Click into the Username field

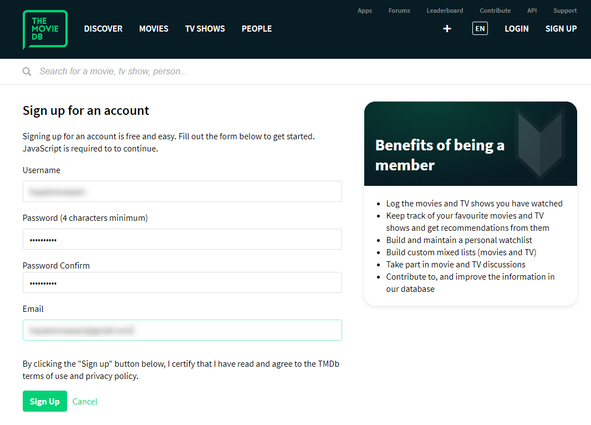(182, 191)
